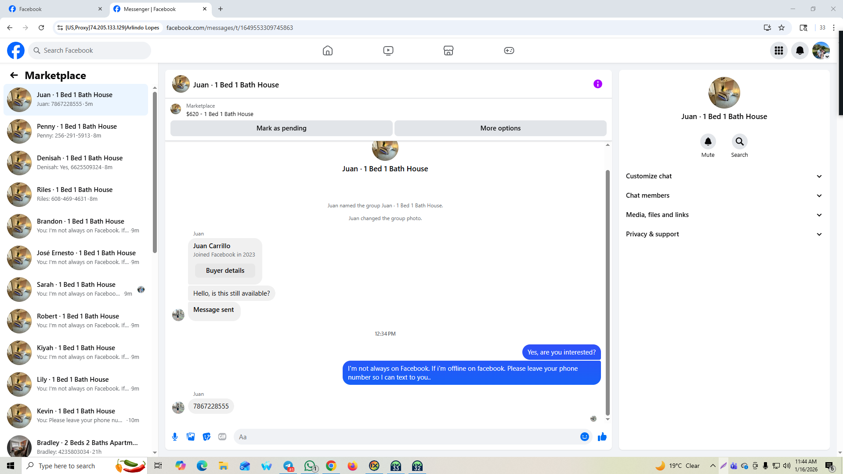Image resolution: width=843 pixels, height=474 pixels.
Task: Toggle the purple conversation information icon
Action: pyautogui.click(x=598, y=84)
